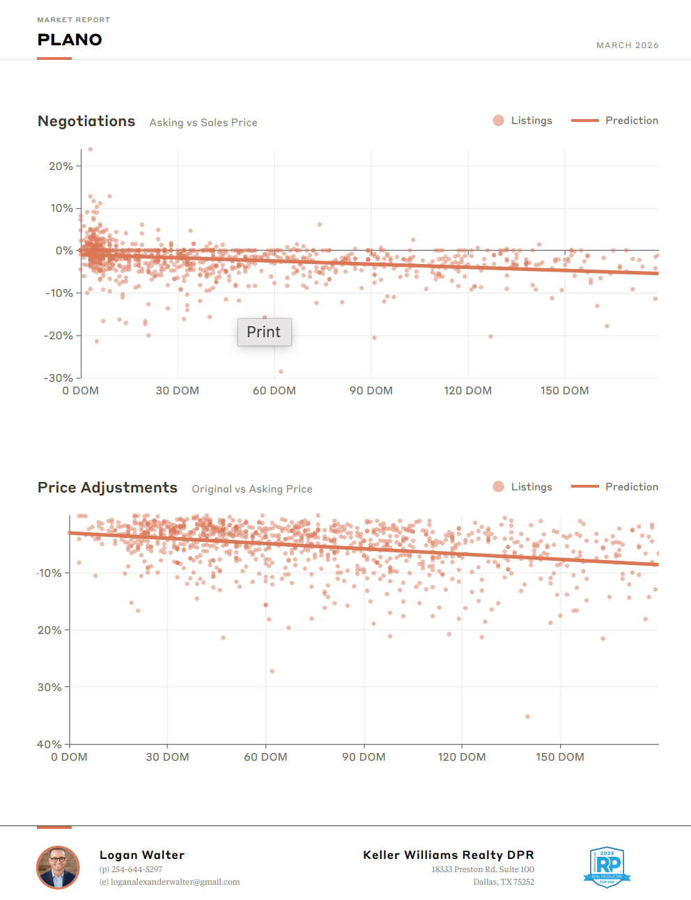Select the Price Adjustments section heading
The height and width of the screenshot is (900, 691).
pyautogui.click(x=107, y=488)
